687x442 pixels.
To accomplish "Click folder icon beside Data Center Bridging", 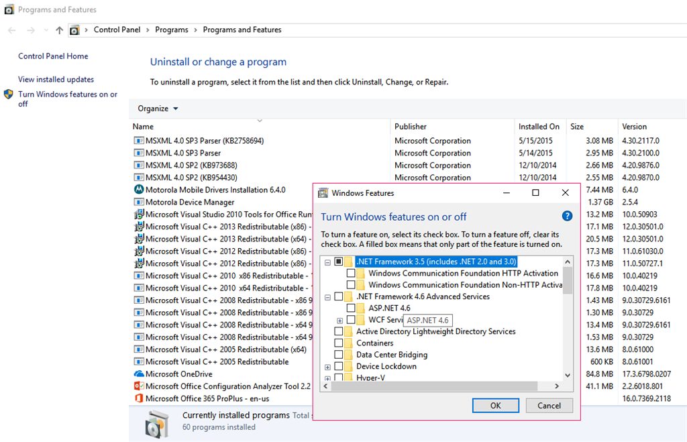I will [x=349, y=354].
